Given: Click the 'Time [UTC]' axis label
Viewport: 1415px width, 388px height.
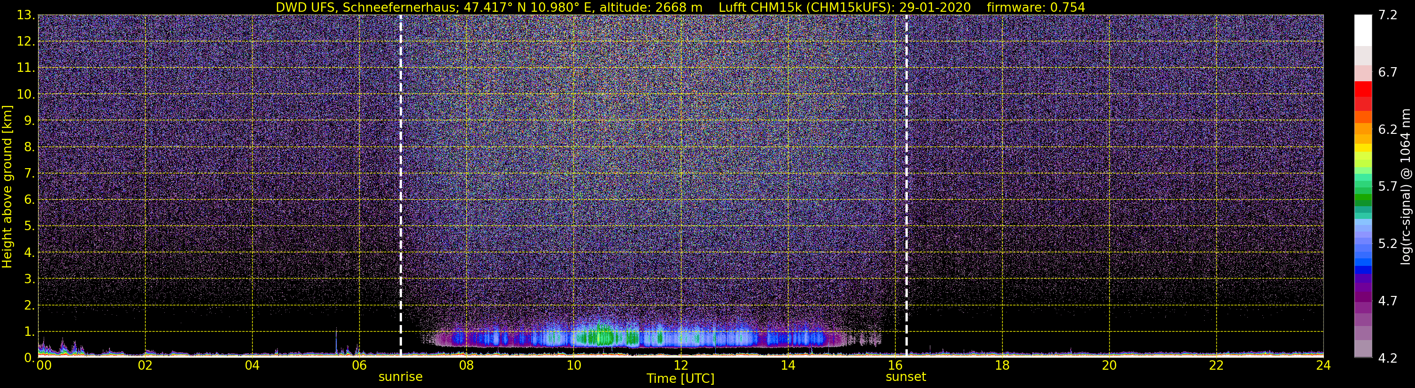Looking at the screenshot, I should click(x=680, y=379).
